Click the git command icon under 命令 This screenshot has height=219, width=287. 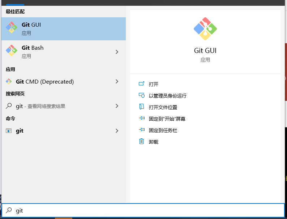point(9,131)
